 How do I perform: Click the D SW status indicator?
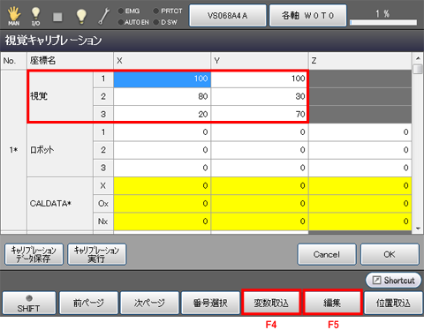tap(165, 22)
